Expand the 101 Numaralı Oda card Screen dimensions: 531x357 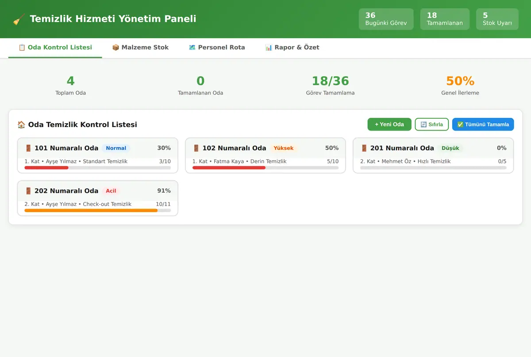click(98, 148)
